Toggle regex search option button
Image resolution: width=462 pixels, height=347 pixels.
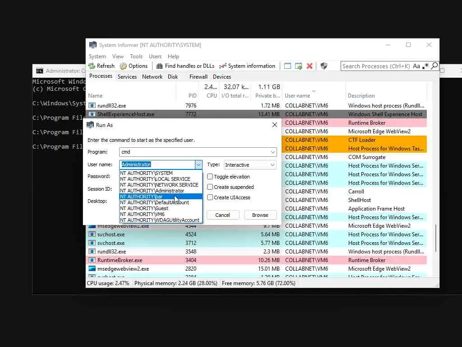(425, 66)
